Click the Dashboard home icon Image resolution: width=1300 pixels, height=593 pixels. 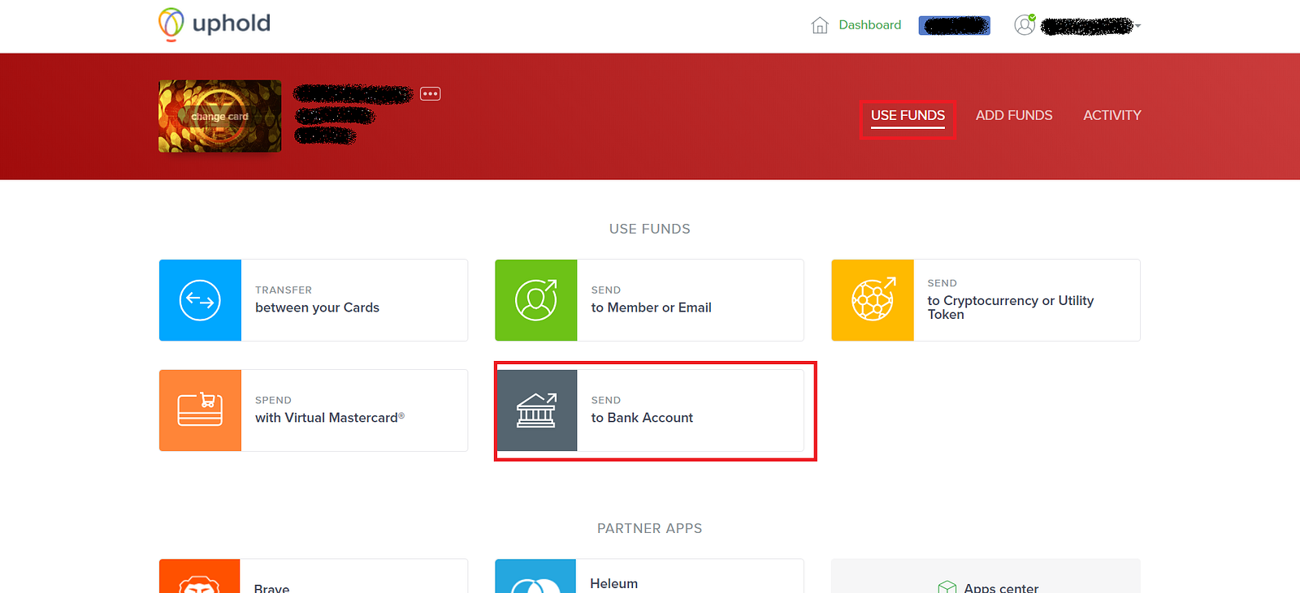point(820,25)
